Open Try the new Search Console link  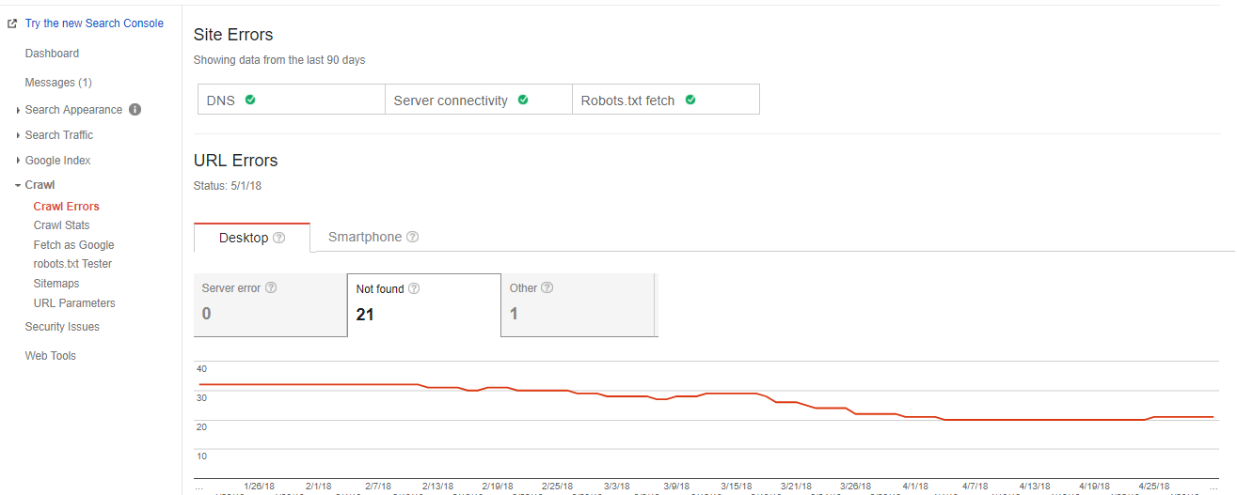pyautogui.click(x=94, y=23)
